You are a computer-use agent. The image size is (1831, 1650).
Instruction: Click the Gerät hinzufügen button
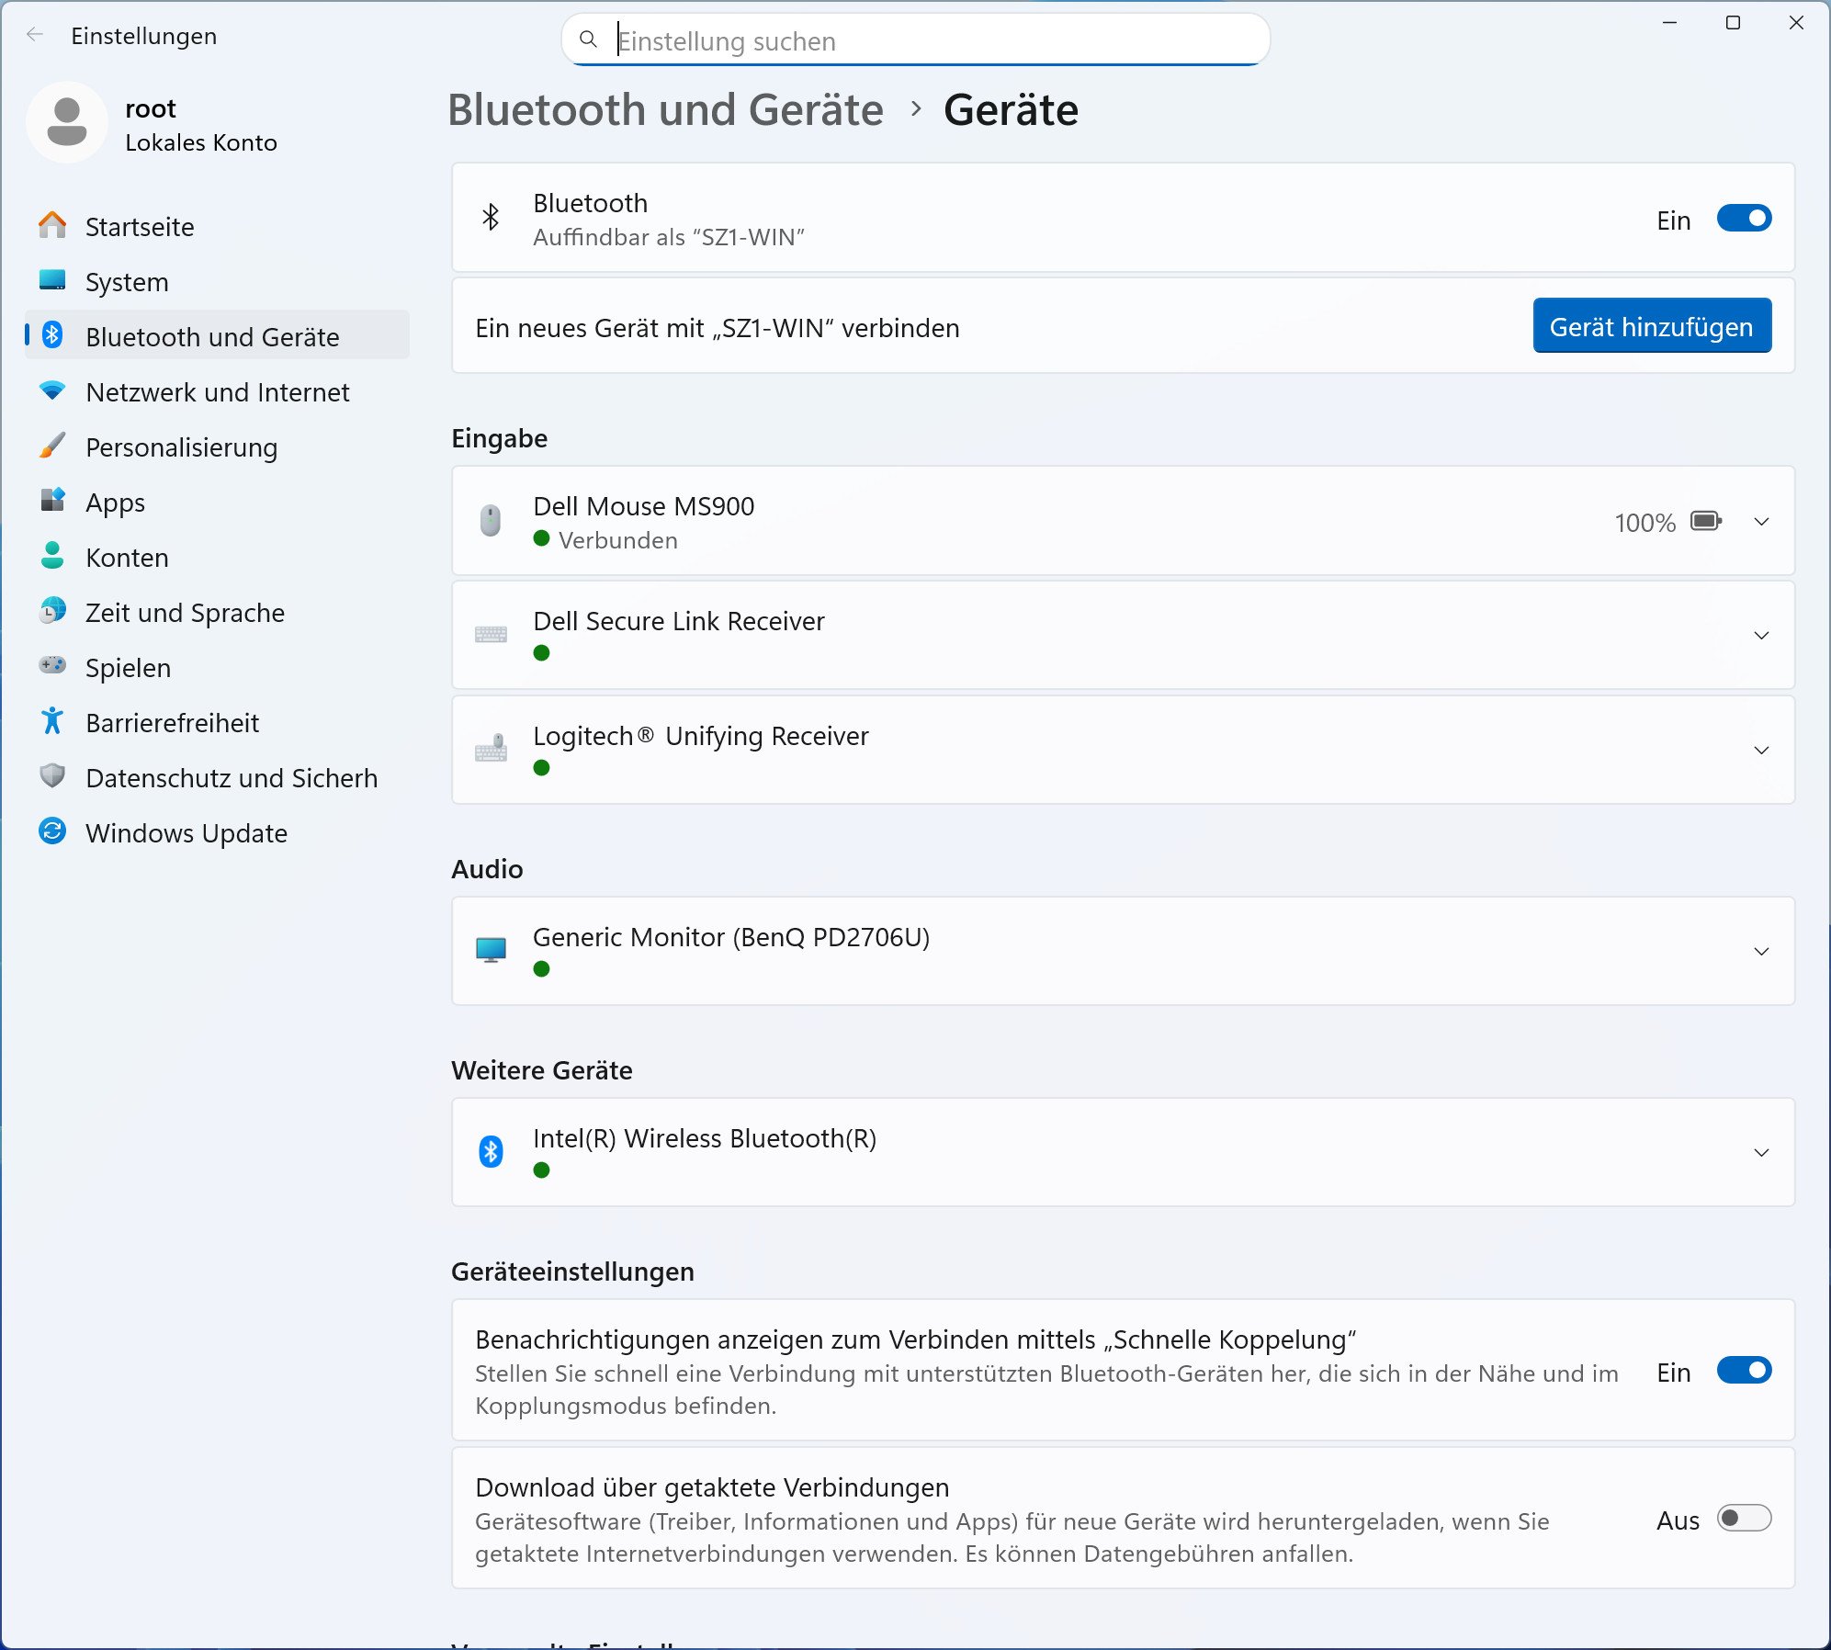pyautogui.click(x=1651, y=325)
